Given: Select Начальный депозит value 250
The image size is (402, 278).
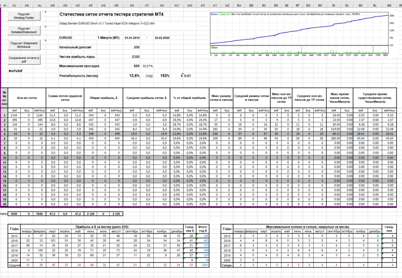Looking at the screenshot, I should (137, 47).
